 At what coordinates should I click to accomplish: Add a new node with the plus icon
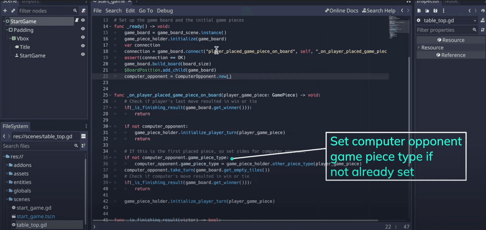5,11
